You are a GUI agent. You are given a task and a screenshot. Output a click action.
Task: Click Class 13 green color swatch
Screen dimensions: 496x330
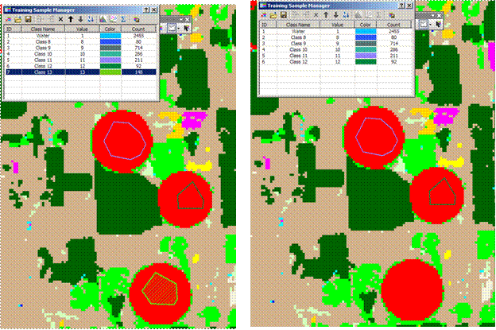(111, 72)
